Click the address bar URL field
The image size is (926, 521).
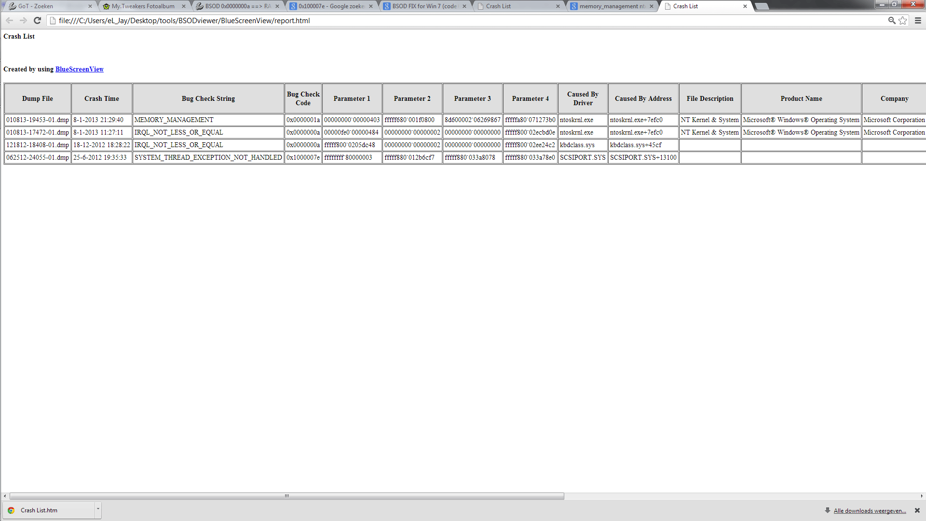434,20
